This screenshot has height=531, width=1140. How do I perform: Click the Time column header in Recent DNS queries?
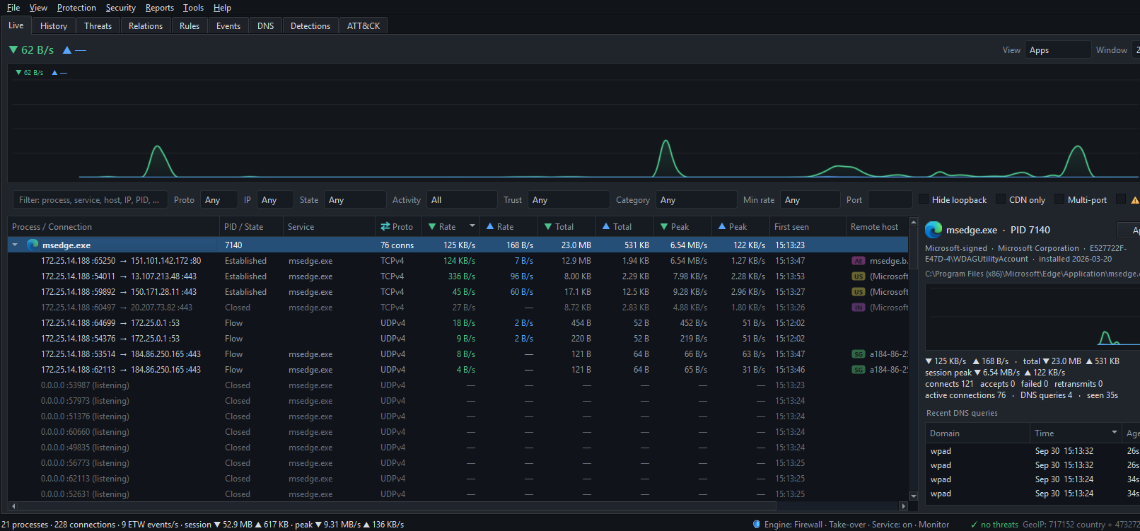(1076, 433)
